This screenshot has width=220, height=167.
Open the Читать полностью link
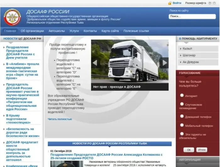click(x=60, y=119)
